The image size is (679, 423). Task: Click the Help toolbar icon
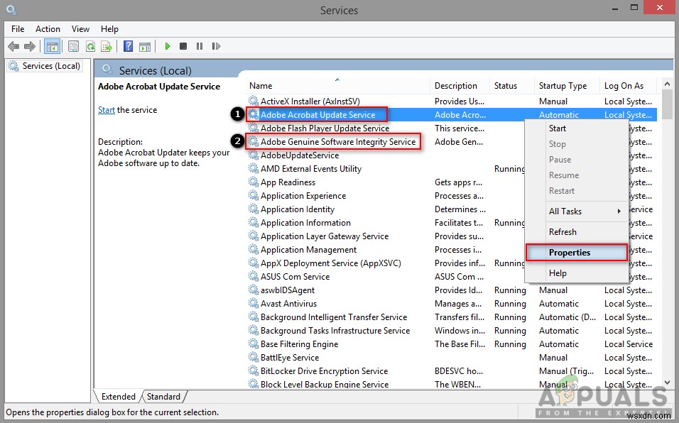(127, 46)
